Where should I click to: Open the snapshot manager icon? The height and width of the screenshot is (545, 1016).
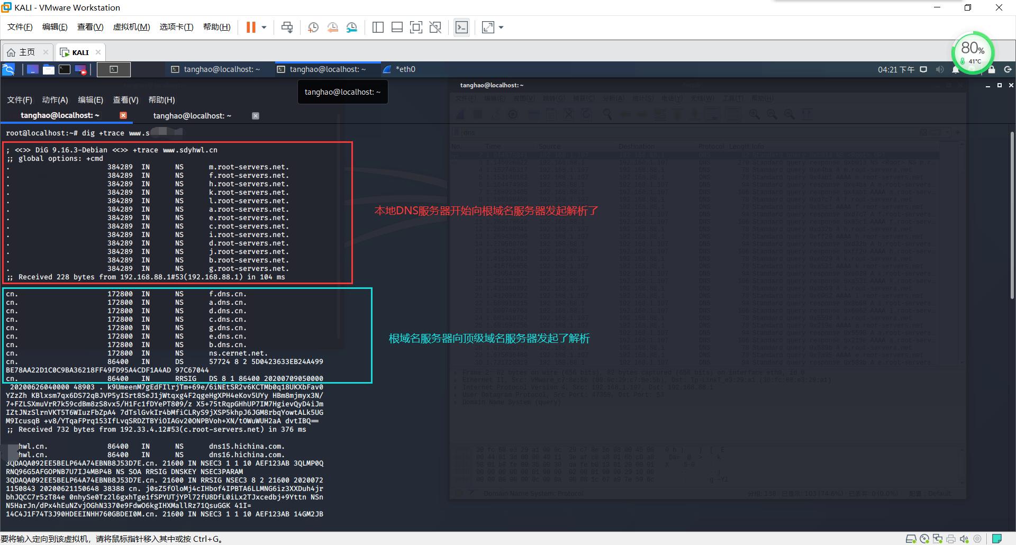tap(352, 28)
